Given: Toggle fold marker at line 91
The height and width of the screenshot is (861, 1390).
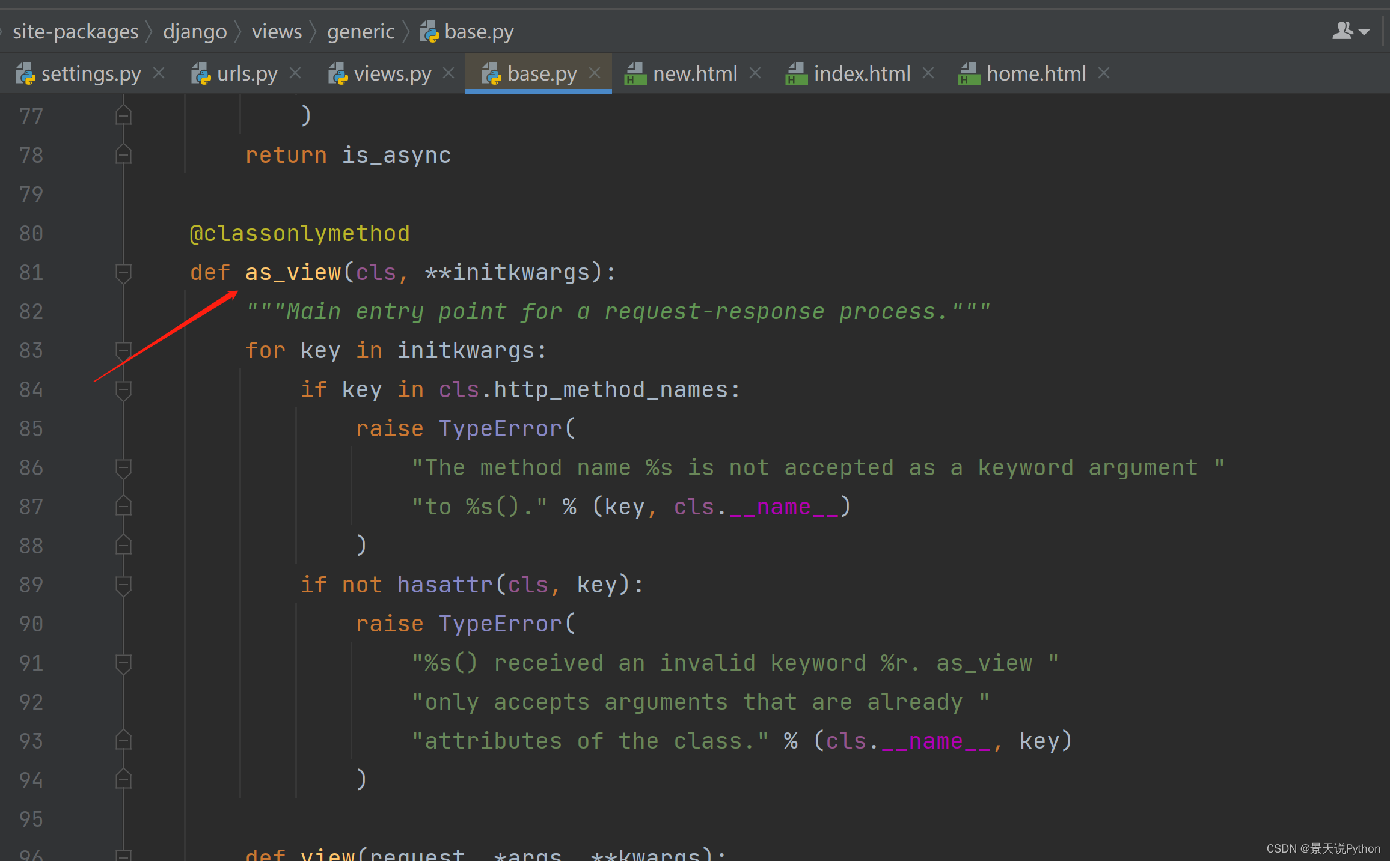Looking at the screenshot, I should click(124, 663).
